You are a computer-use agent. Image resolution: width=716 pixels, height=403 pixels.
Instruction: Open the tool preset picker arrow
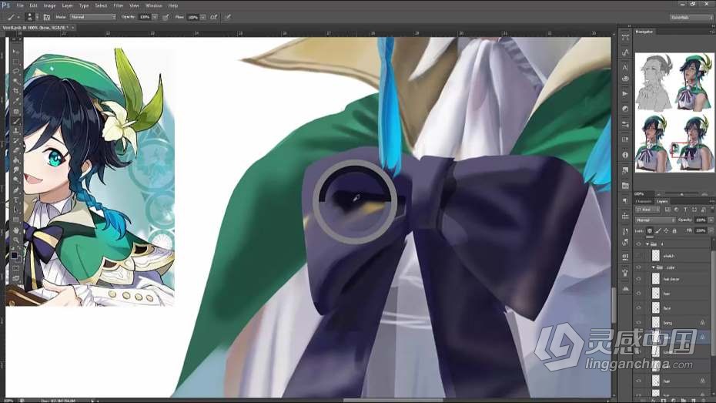(x=18, y=18)
